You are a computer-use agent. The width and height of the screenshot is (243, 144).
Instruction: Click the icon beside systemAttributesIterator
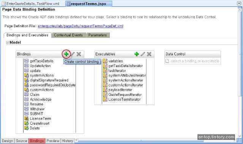[105, 75]
